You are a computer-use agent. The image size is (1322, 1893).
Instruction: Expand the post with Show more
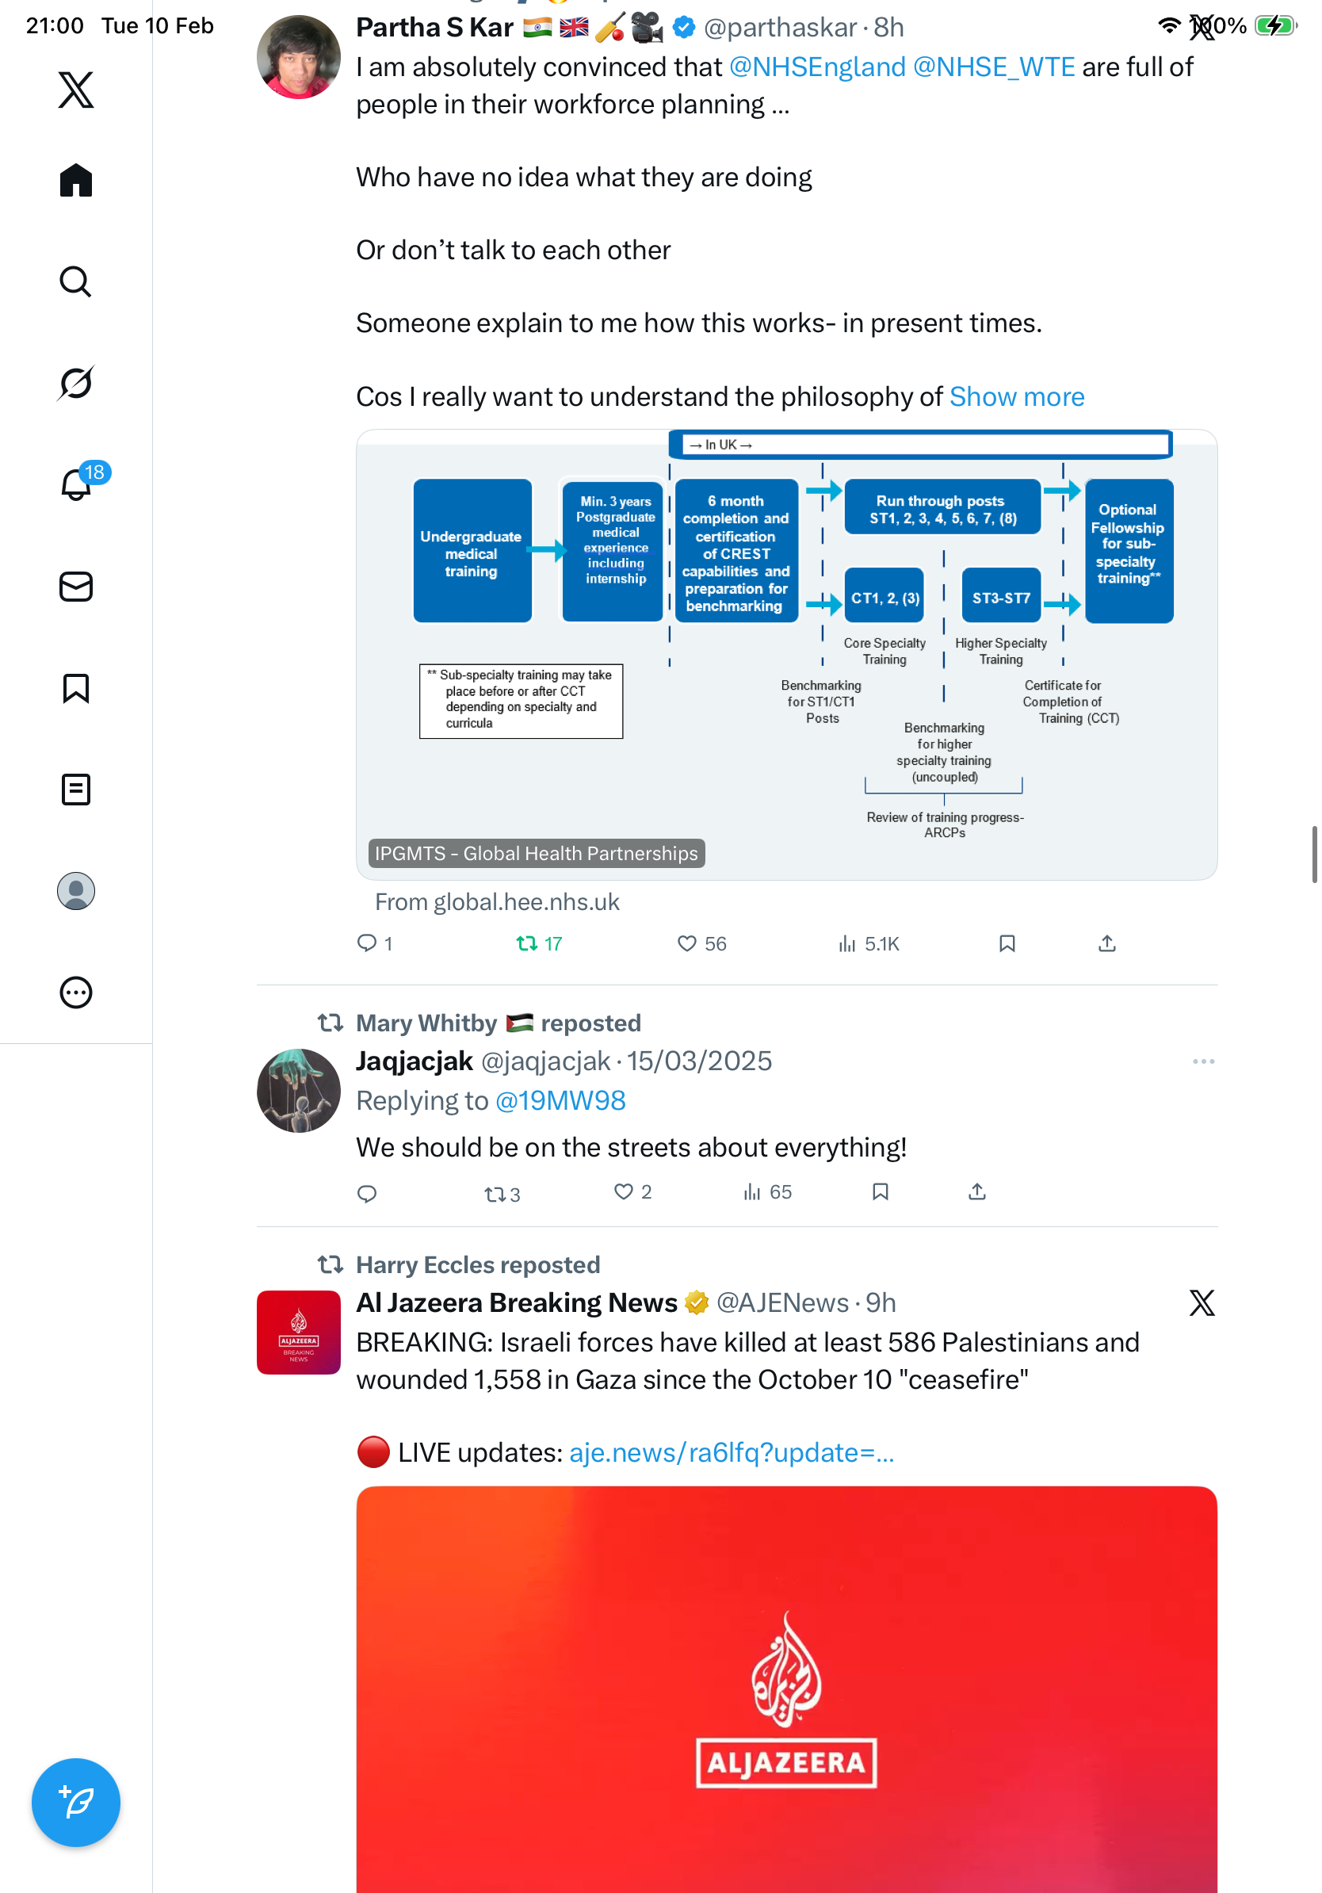[1016, 396]
